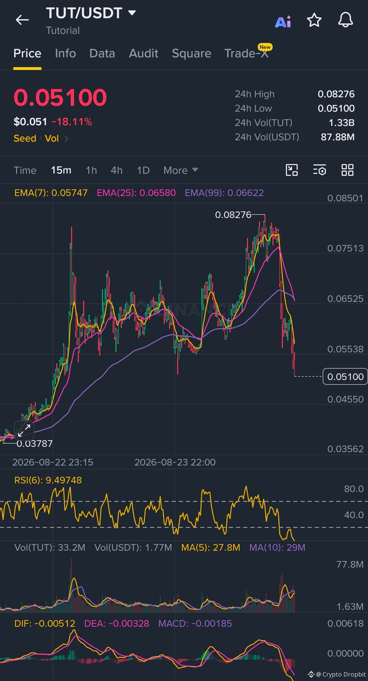Select the 4h chart interval
The height and width of the screenshot is (681, 368).
[x=117, y=170]
